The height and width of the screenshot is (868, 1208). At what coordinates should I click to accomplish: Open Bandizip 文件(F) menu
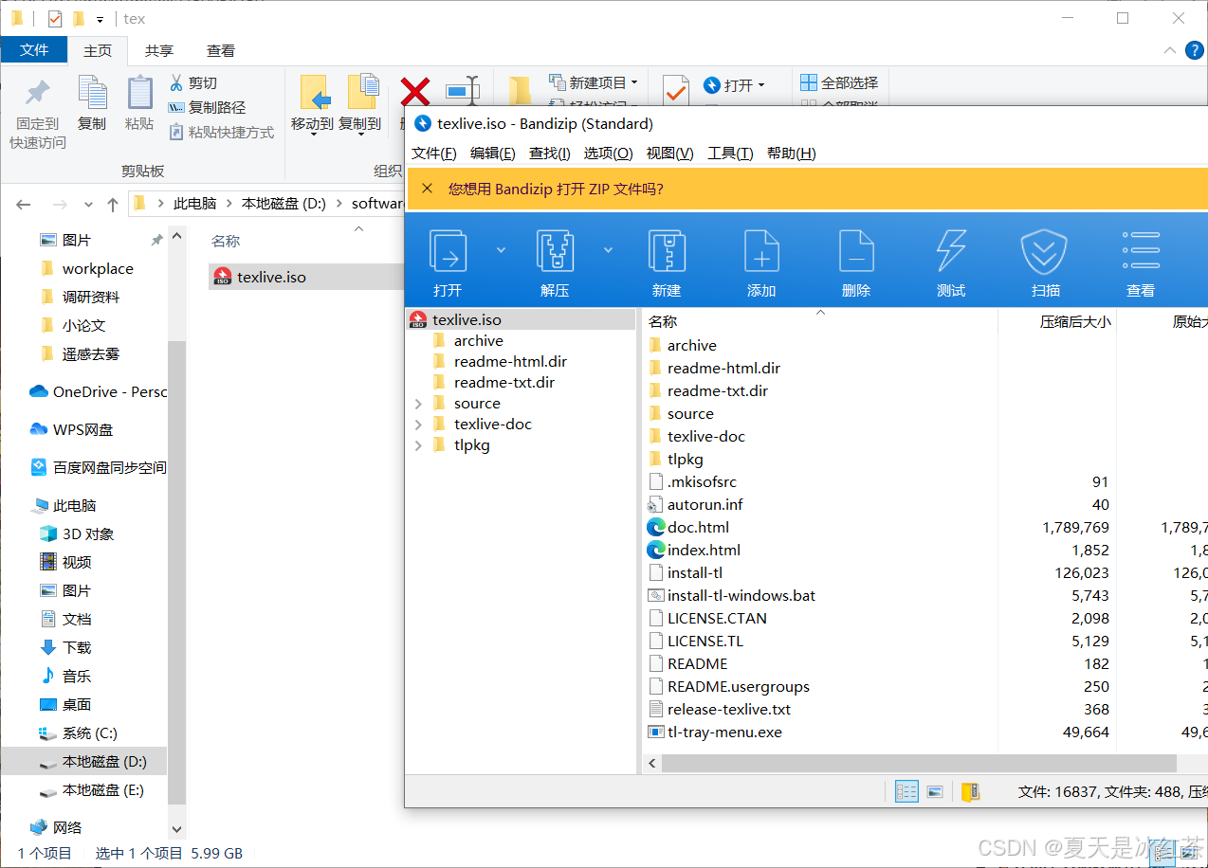(x=434, y=153)
